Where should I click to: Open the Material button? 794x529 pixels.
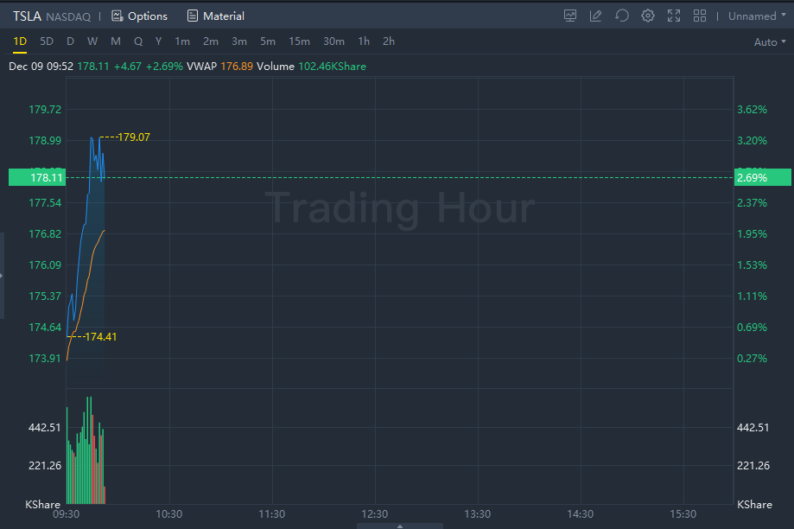[x=216, y=16]
